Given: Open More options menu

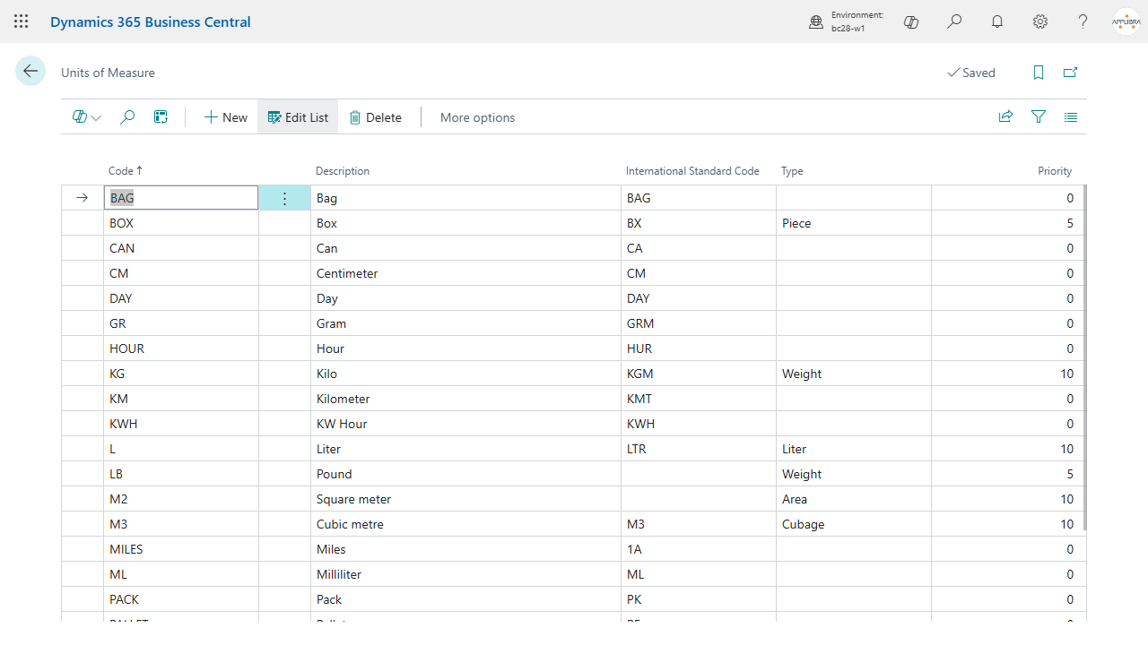Looking at the screenshot, I should click(477, 117).
